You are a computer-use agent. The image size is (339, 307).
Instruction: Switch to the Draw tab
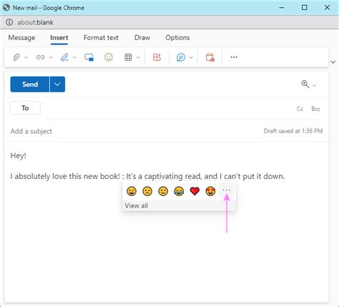pos(142,38)
